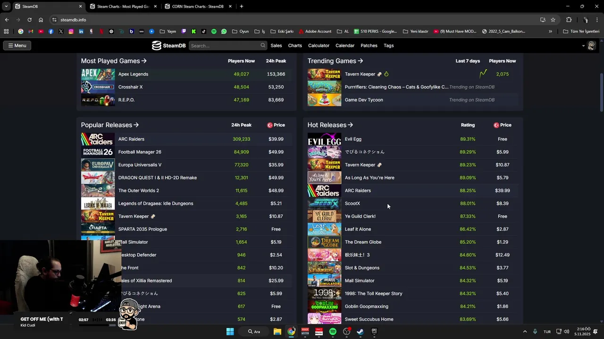The height and width of the screenshot is (339, 604).
Task: Open the Spotify bookmark icon
Action: click(214, 32)
